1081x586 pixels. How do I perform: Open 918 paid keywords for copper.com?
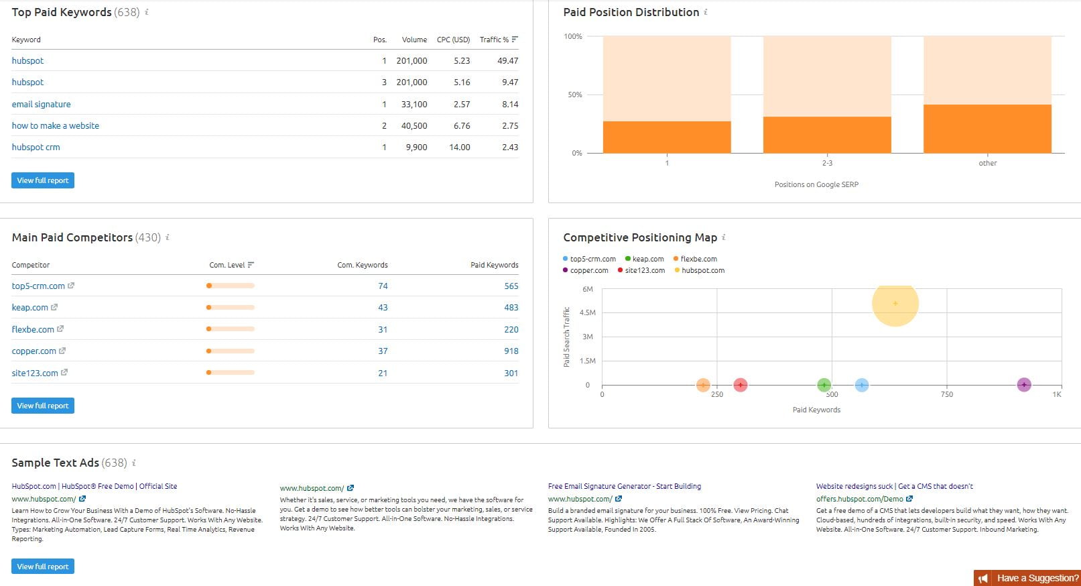click(511, 351)
